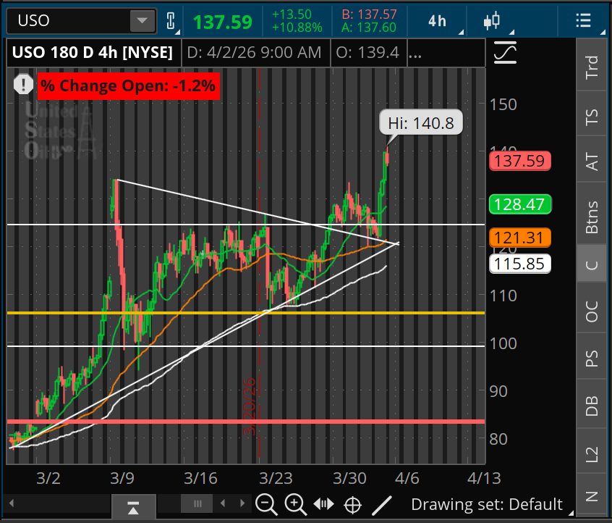Screen dimensions: 612x523
Task: Click the green 128.47 price tag
Action: tap(520, 204)
